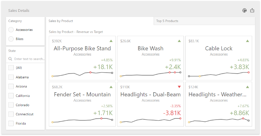Click green up arrow on Fender Set - Mountain

(x=111, y=87)
